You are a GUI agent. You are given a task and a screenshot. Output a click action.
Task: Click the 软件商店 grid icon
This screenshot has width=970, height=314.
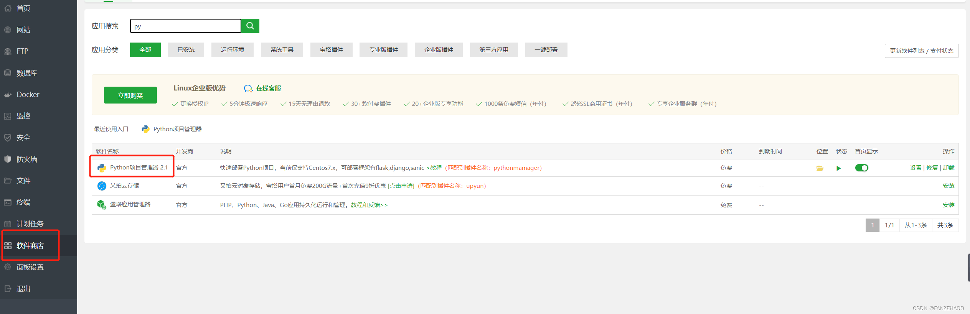click(x=8, y=245)
